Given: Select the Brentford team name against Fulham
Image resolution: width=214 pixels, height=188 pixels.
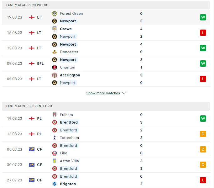Looking at the screenshot, I should click(x=69, y=122).
